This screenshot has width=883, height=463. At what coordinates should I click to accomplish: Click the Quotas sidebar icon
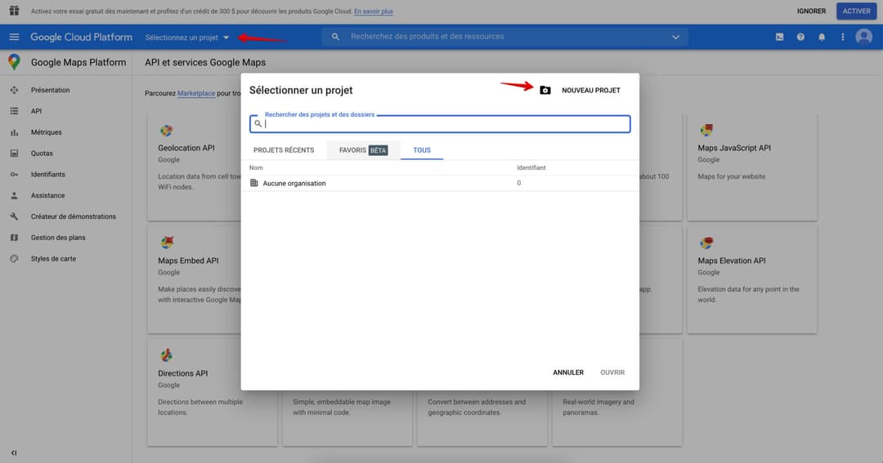[14, 153]
